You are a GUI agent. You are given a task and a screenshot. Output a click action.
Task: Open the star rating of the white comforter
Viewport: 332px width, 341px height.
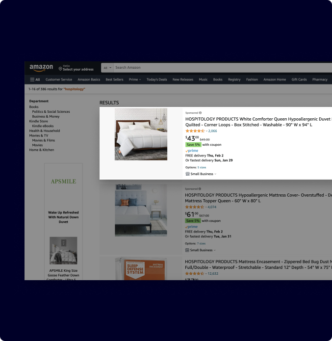(x=195, y=131)
